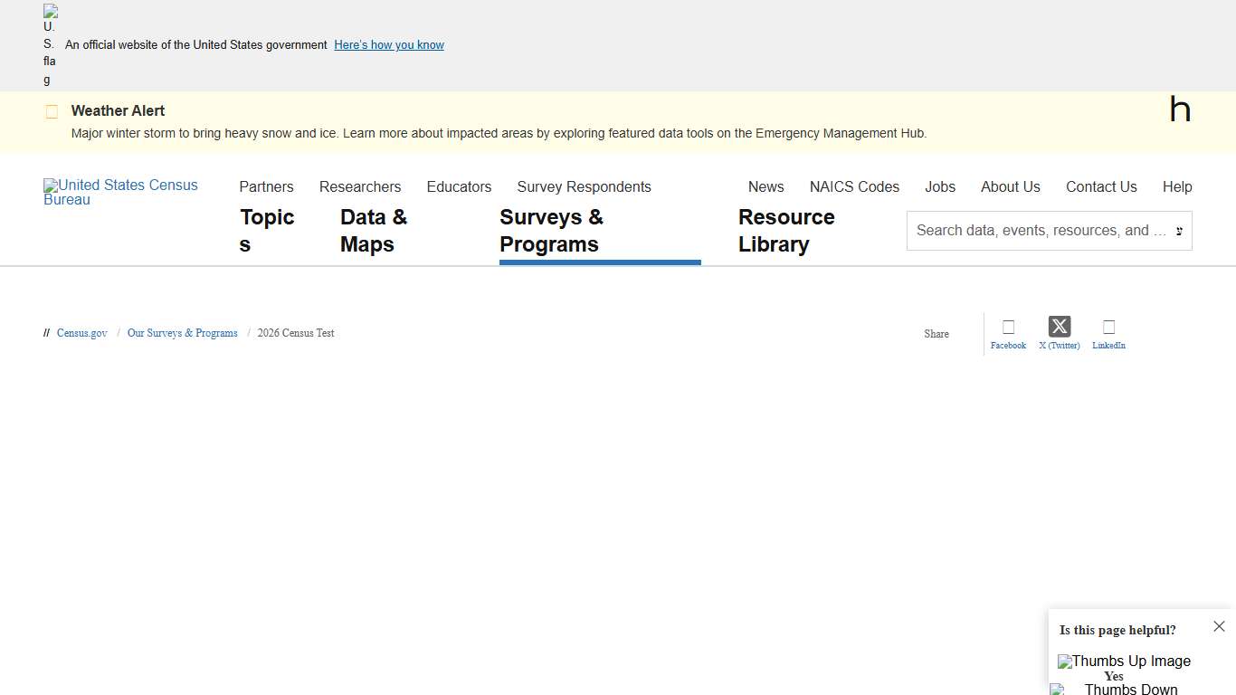Open the Surveys & Programs tab
Screen dimensions: 1236x695
(x=551, y=230)
